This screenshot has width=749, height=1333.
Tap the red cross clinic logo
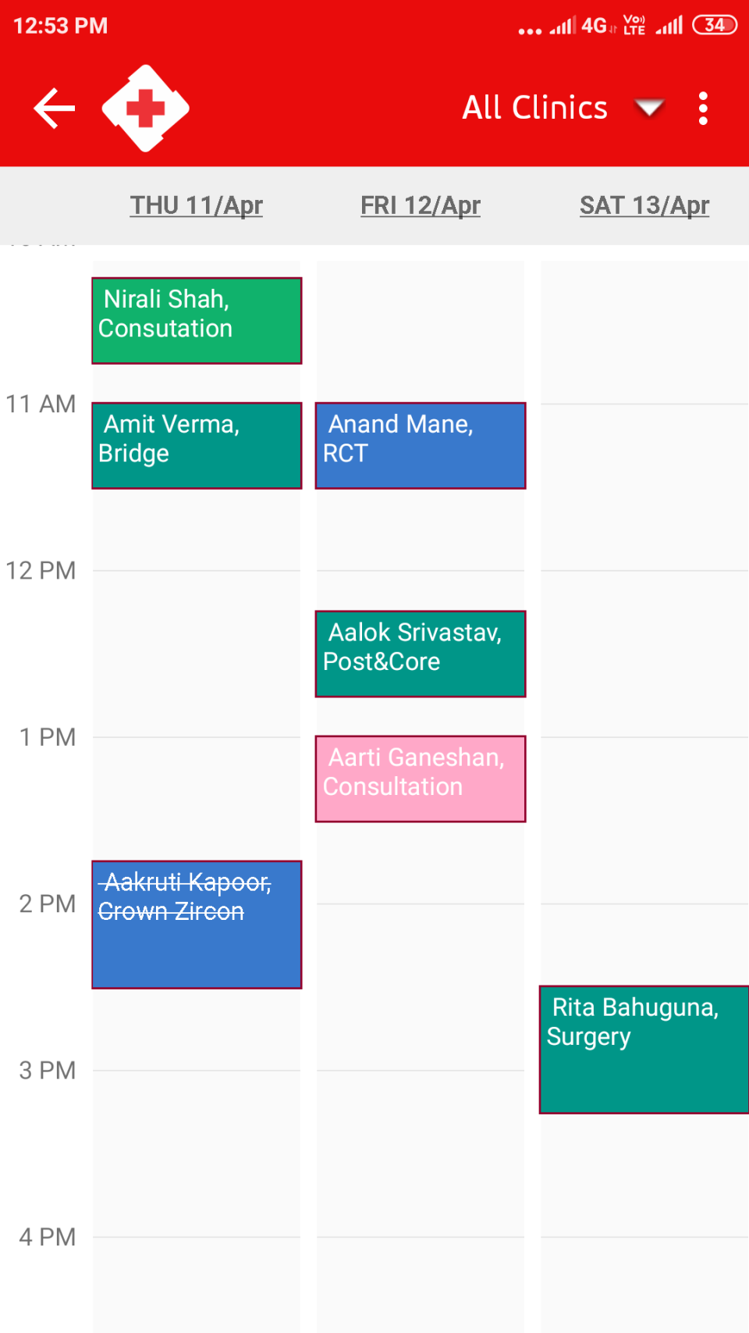145,108
